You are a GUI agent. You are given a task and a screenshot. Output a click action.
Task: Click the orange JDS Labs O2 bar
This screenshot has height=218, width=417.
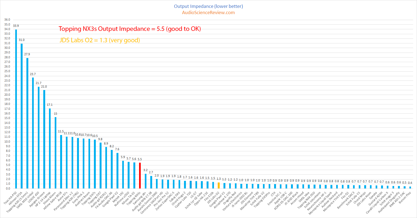coord(219,185)
